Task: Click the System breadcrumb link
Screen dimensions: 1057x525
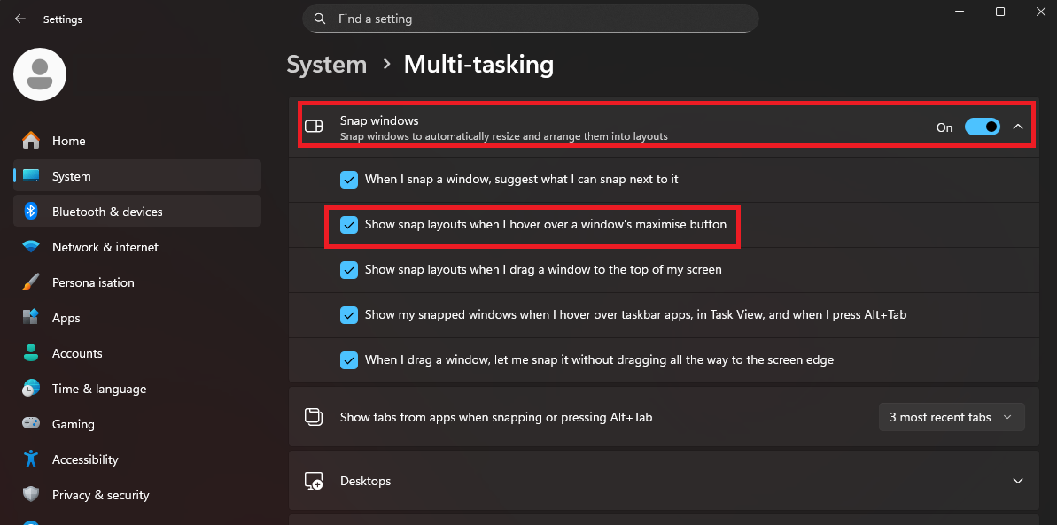Action: coord(327,65)
